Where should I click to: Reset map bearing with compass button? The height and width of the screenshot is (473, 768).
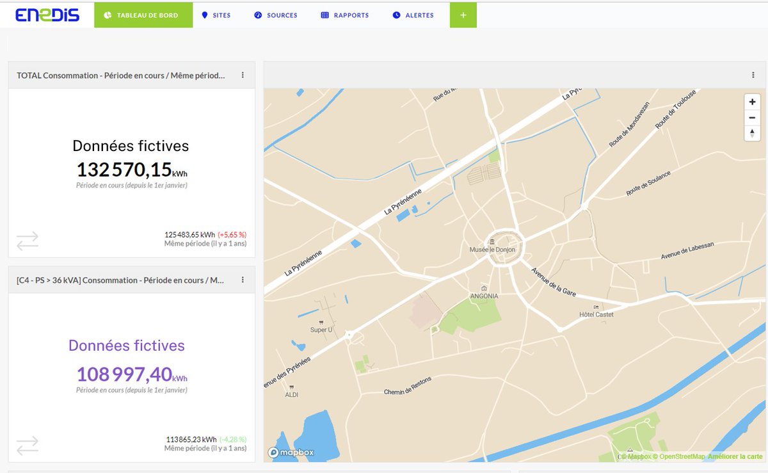(x=752, y=133)
